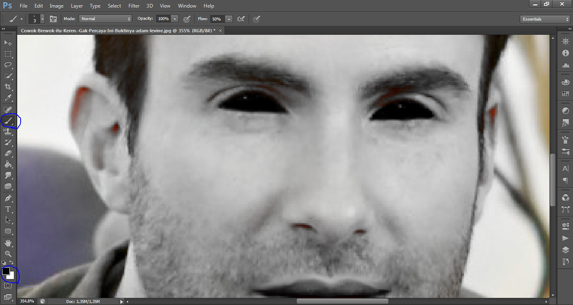Open the Channels panel

coord(565,197)
